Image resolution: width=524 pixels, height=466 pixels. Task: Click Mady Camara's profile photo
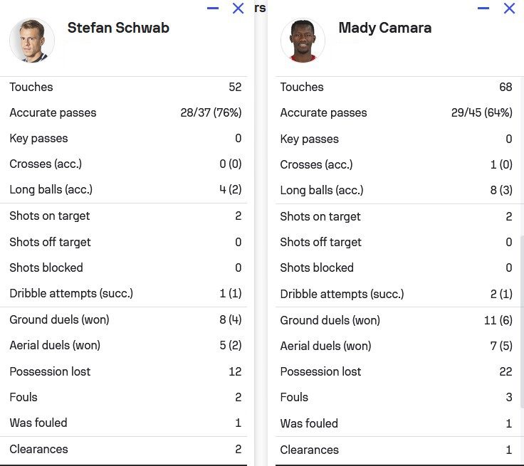coord(303,41)
